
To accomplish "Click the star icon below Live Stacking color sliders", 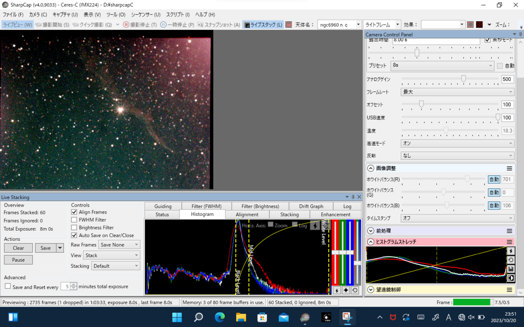I will tap(345, 290).
